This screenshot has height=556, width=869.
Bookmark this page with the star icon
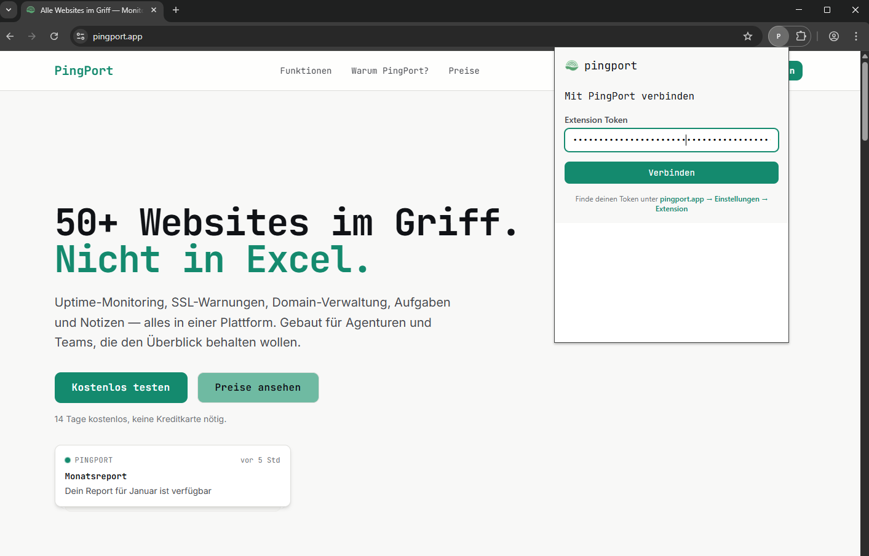pos(748,36)
